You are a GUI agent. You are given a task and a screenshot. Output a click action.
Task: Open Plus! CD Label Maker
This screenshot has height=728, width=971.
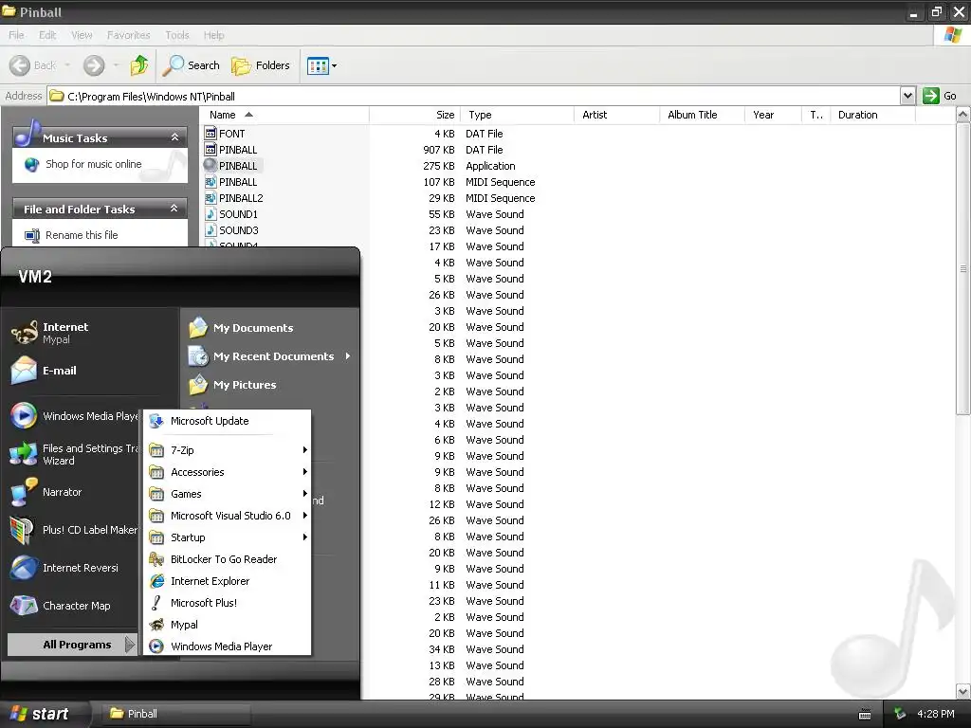pos(74,530)
